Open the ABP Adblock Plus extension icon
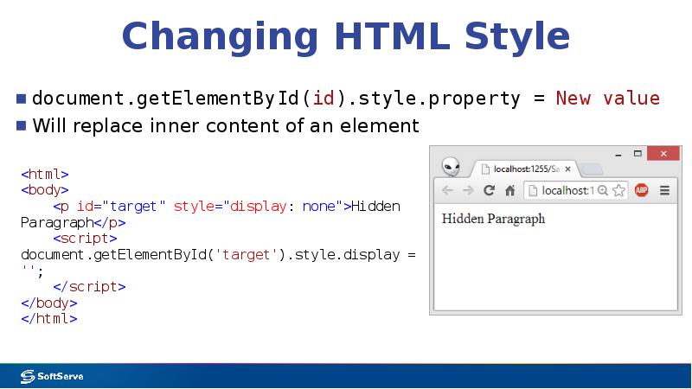Viewport: 692px width, 389px height. 641,190
